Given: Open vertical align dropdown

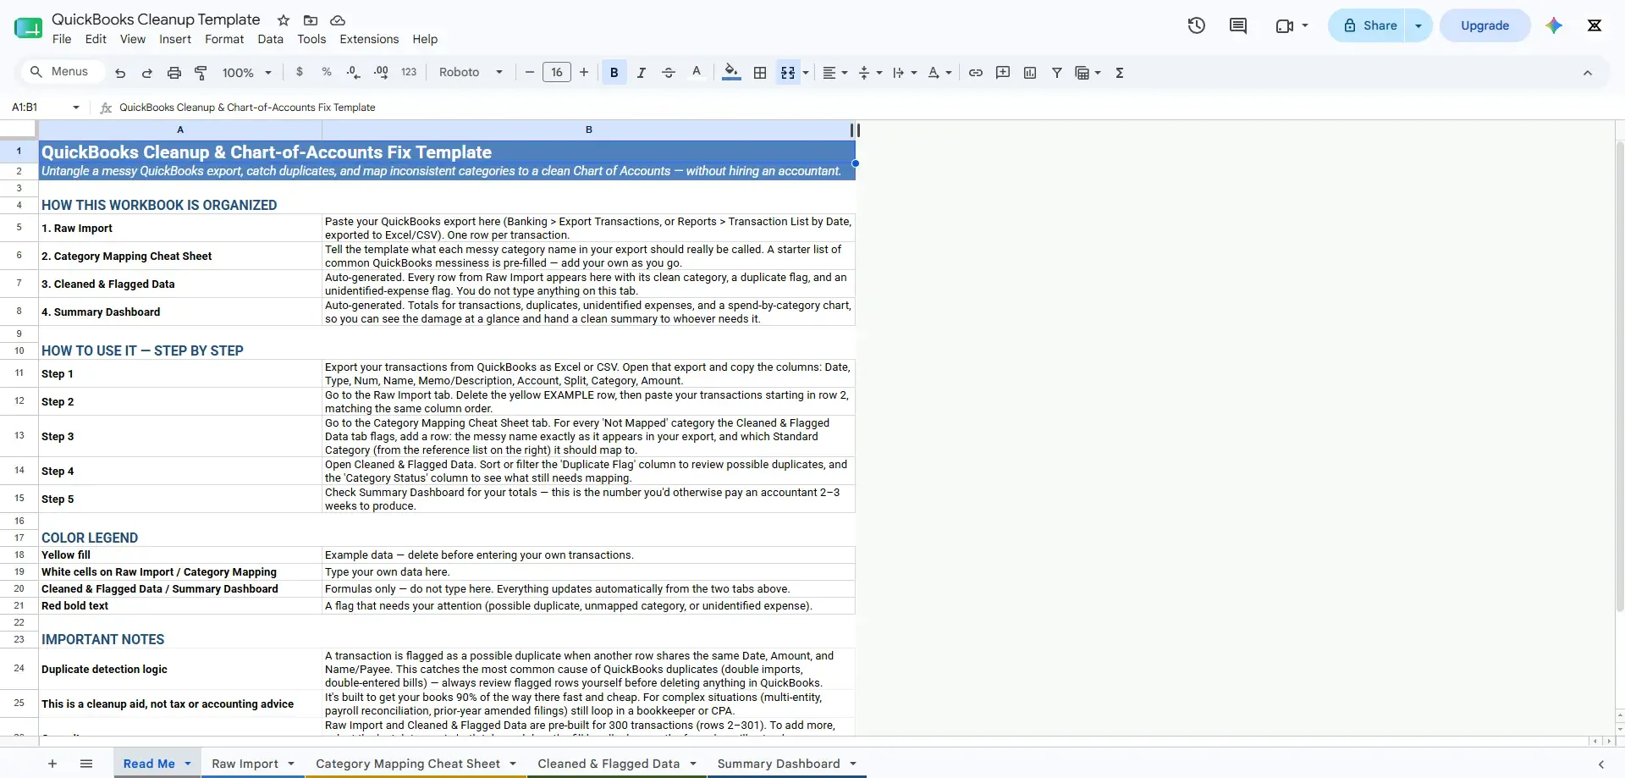Looking at the screenshot, I should 870,73.
